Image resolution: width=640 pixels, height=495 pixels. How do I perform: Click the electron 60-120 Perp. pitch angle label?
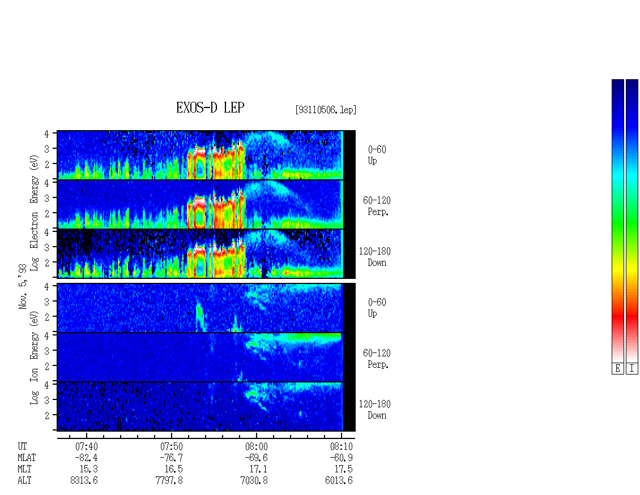tap(377, 206)
